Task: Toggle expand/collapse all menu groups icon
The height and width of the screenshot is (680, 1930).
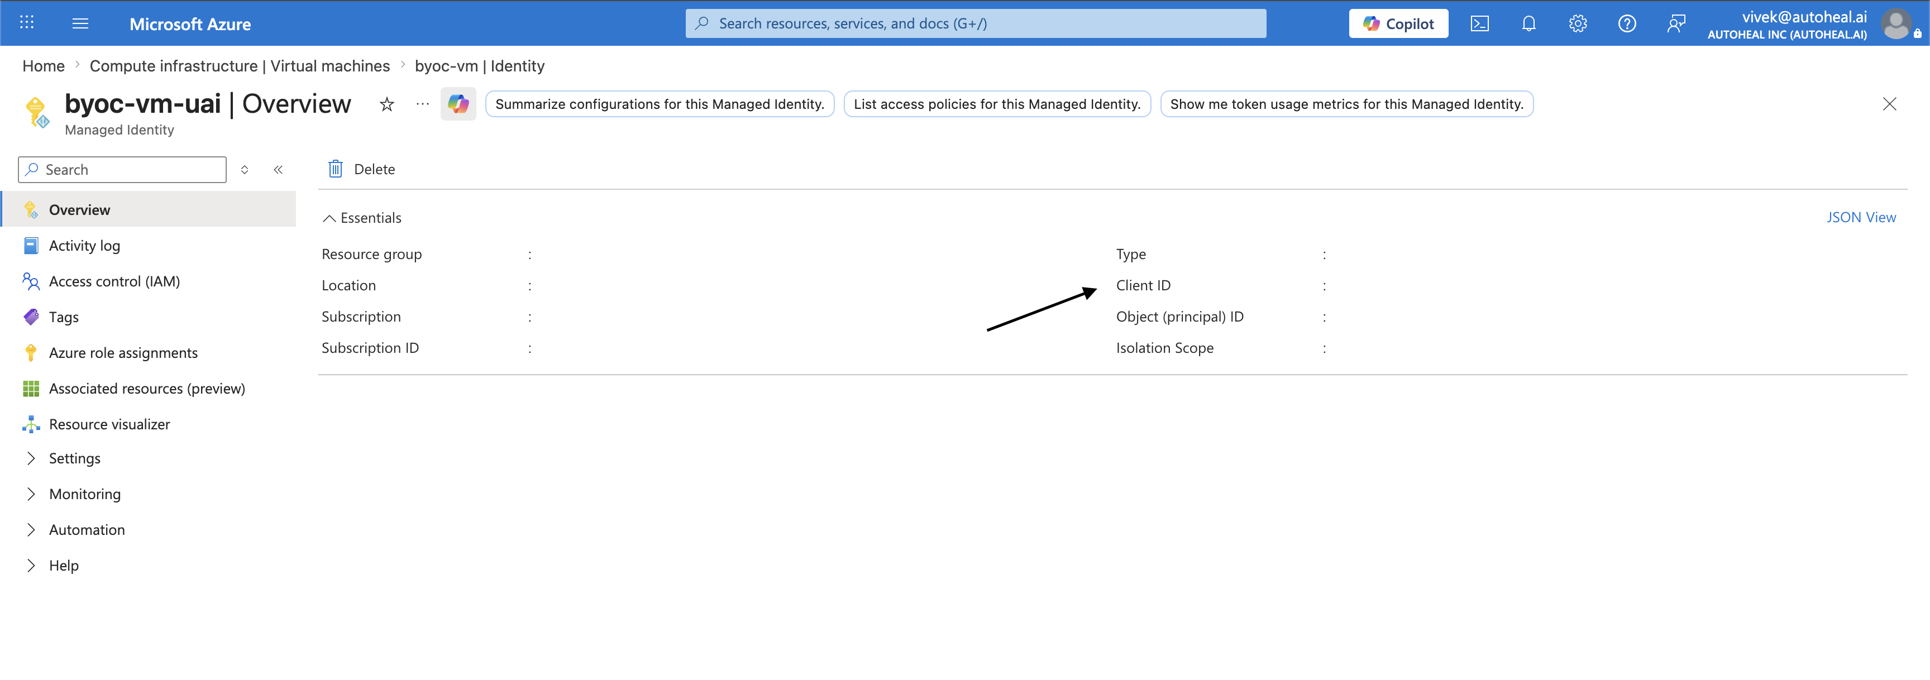Action: coord(244,169)
